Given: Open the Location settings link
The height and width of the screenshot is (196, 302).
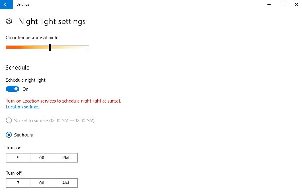Looking at the screenshot, I should tap(23, 107).
